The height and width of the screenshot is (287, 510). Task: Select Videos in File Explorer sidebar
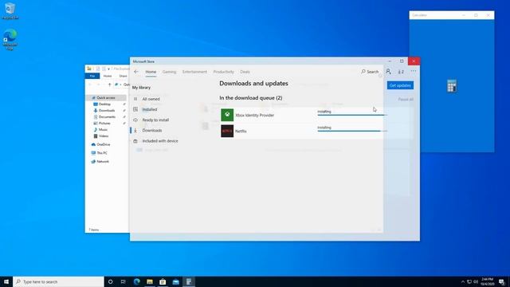tap(104, 136)
